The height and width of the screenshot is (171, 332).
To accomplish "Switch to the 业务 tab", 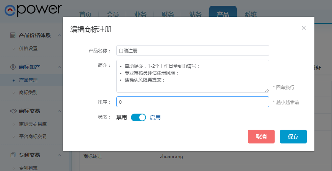I will click(140, 14).
